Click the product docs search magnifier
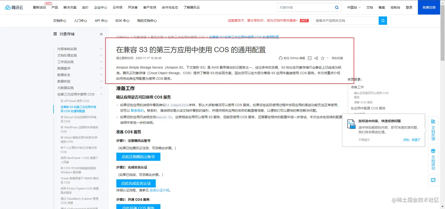The height and width of the screenshot is (209, 445). (383, 21)
